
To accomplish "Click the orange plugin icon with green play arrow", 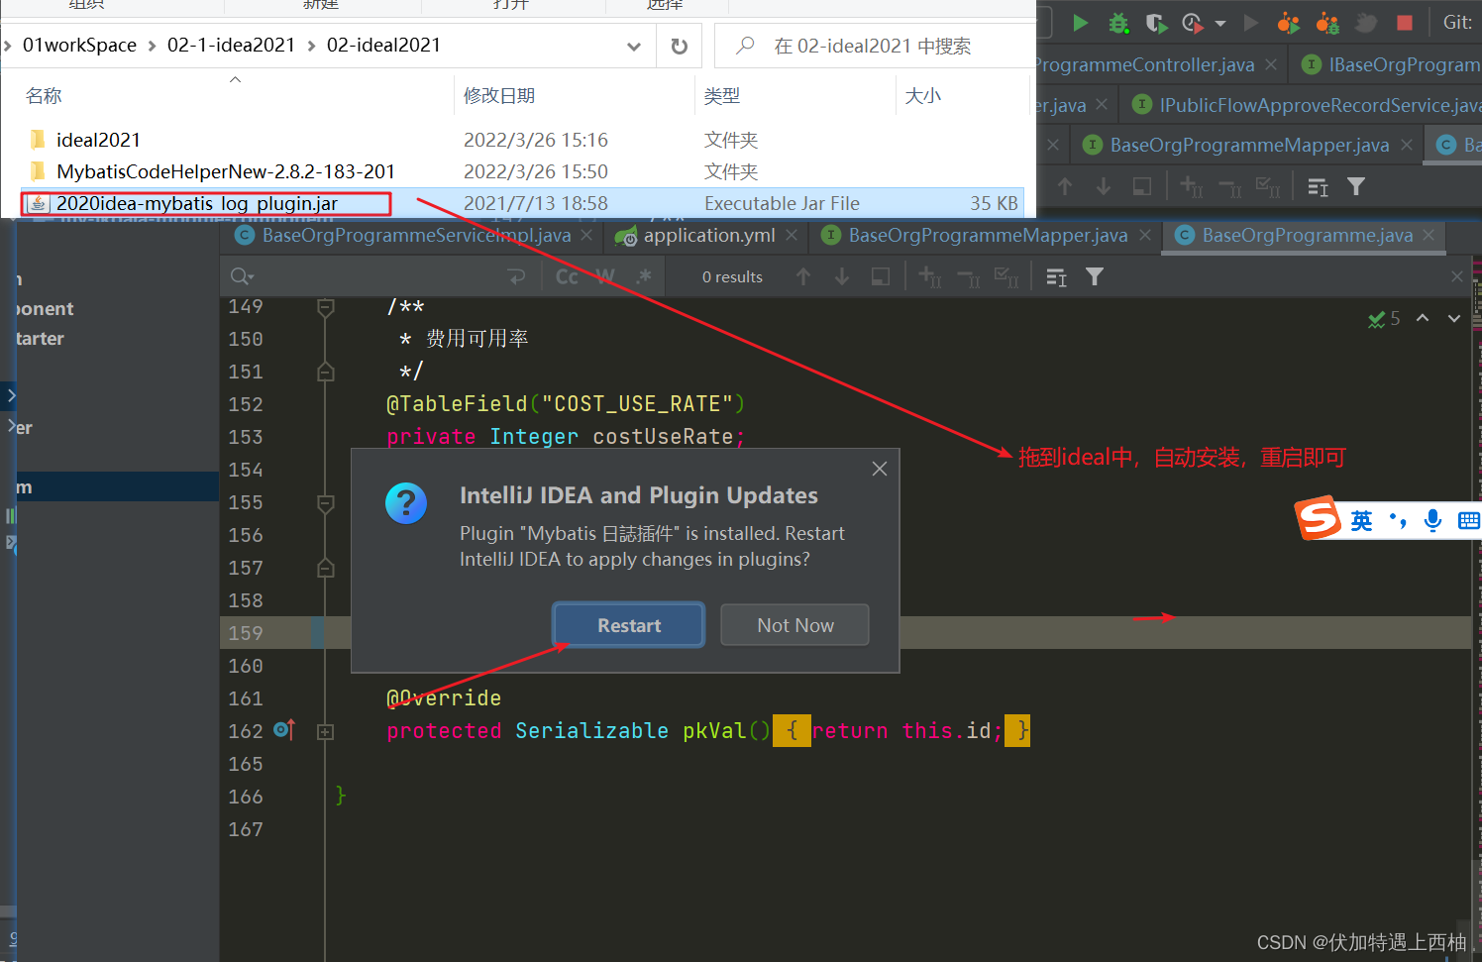I will [1289, 22].
